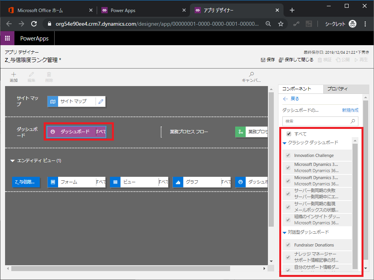
Task: Select the purple ダッシュボード gauge icon
Action: coord(53,132)
